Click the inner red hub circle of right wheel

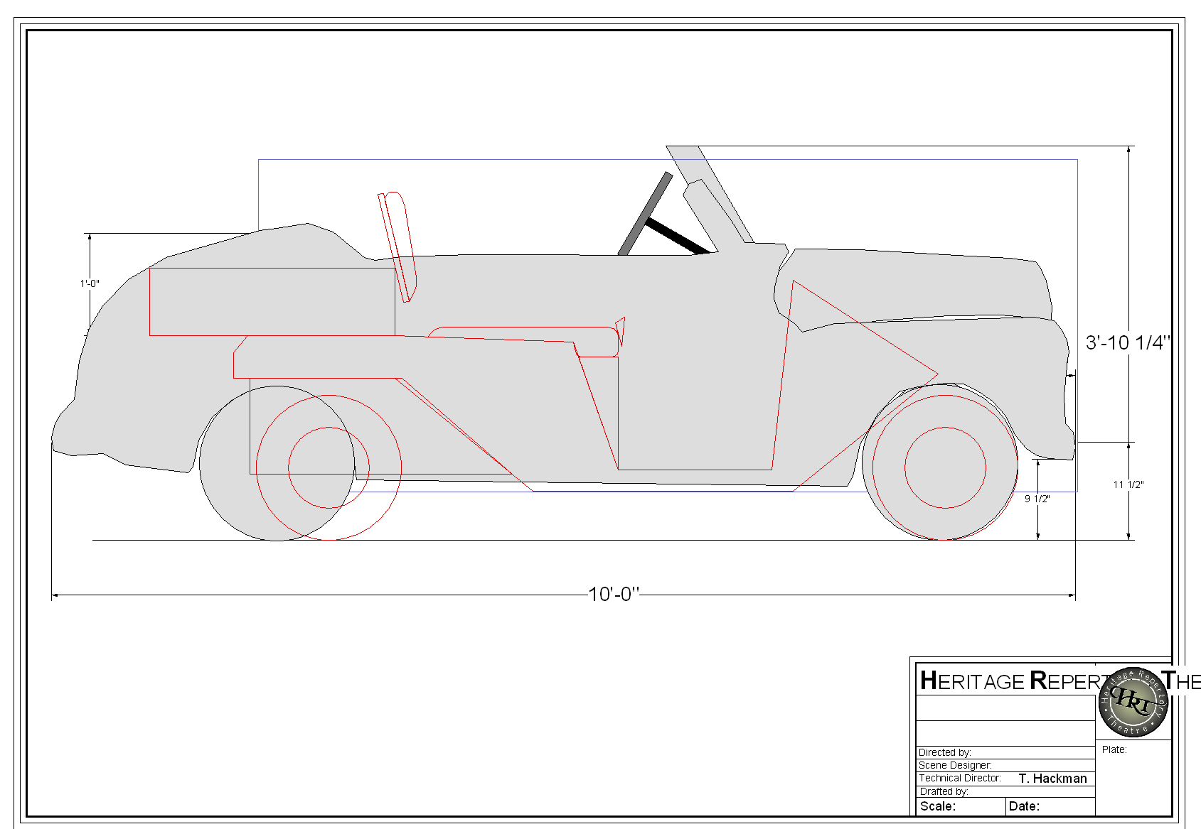pos(945,467)
